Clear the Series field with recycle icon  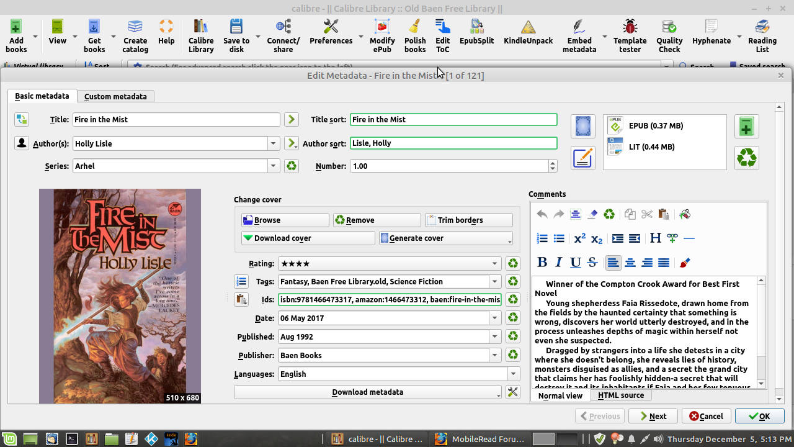291,166
